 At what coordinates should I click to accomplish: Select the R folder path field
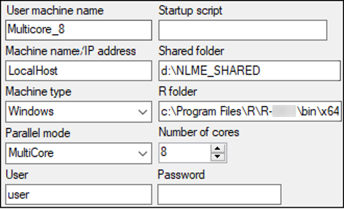point(249,112)
